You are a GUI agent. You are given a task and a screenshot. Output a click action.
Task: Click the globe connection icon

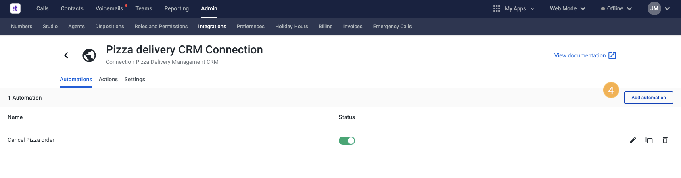[89, 55]
